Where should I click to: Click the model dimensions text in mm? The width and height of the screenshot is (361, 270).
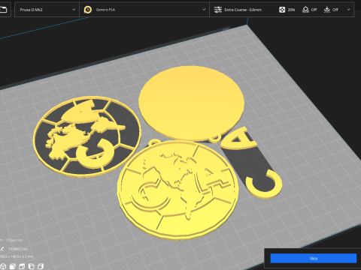click(x=17, y=256)
